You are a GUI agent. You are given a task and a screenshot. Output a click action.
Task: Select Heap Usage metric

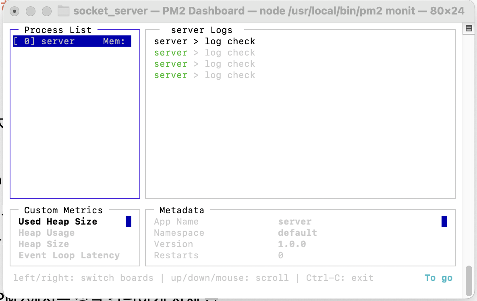click(x=47, y=233)
